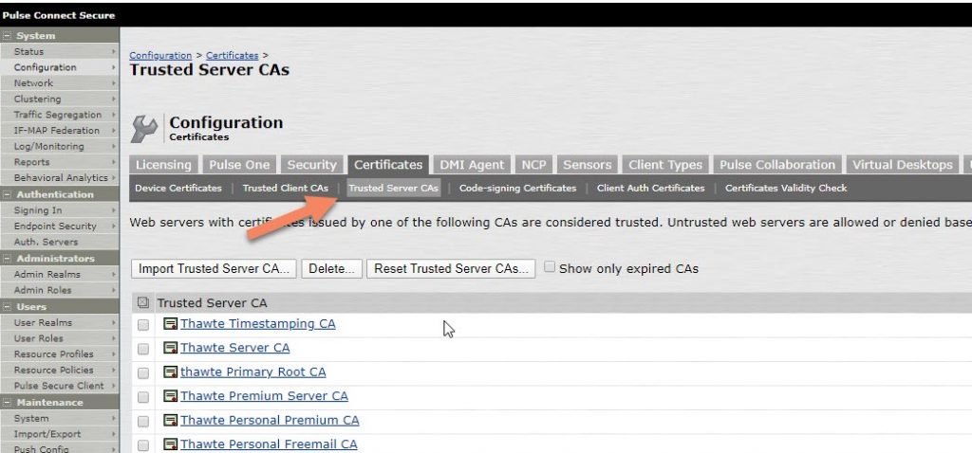Click Reset Trusted Server CAs button
Image resolution: width=972 pixels, height=453 pixels.
point(451,269)
